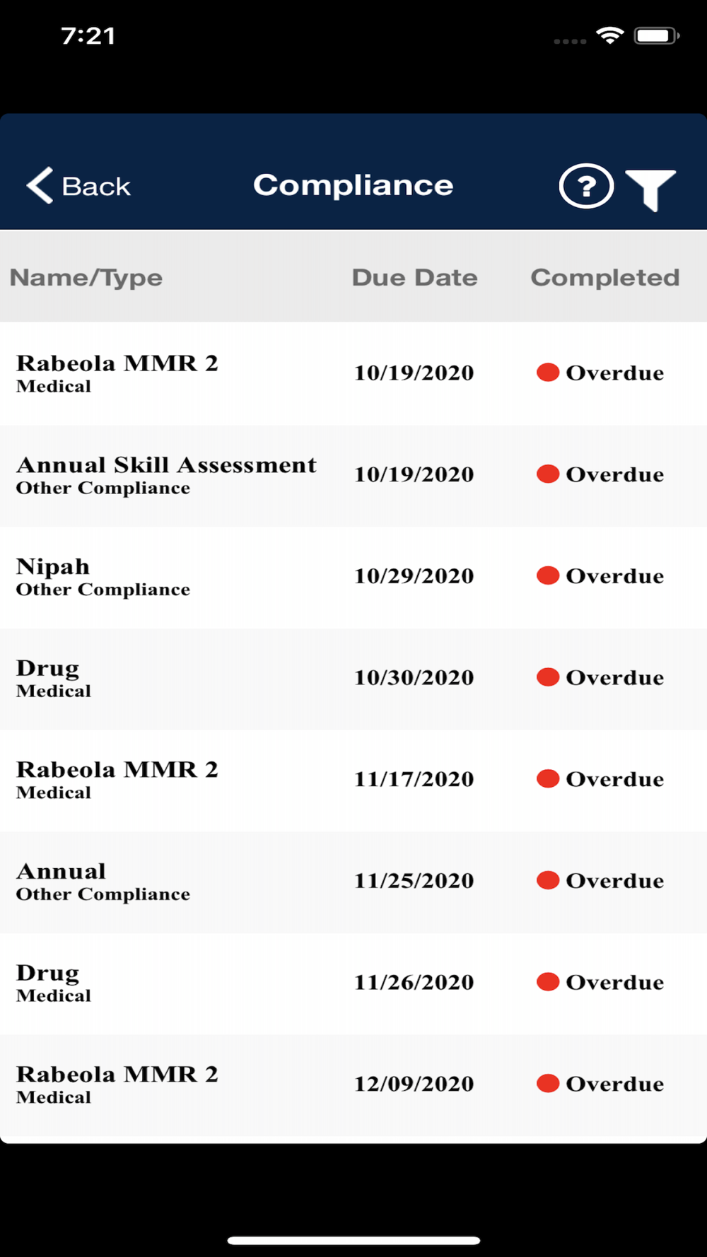Select the Annual item due 11/25/2020
Screen dimensions: 707x1257
353,882
